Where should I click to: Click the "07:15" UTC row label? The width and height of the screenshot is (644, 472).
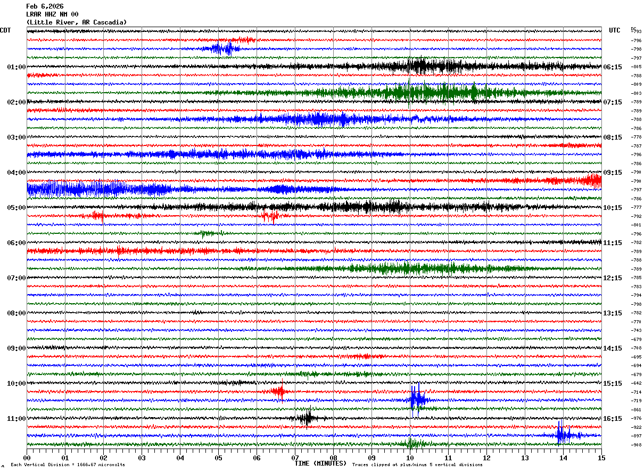(613, 102)
